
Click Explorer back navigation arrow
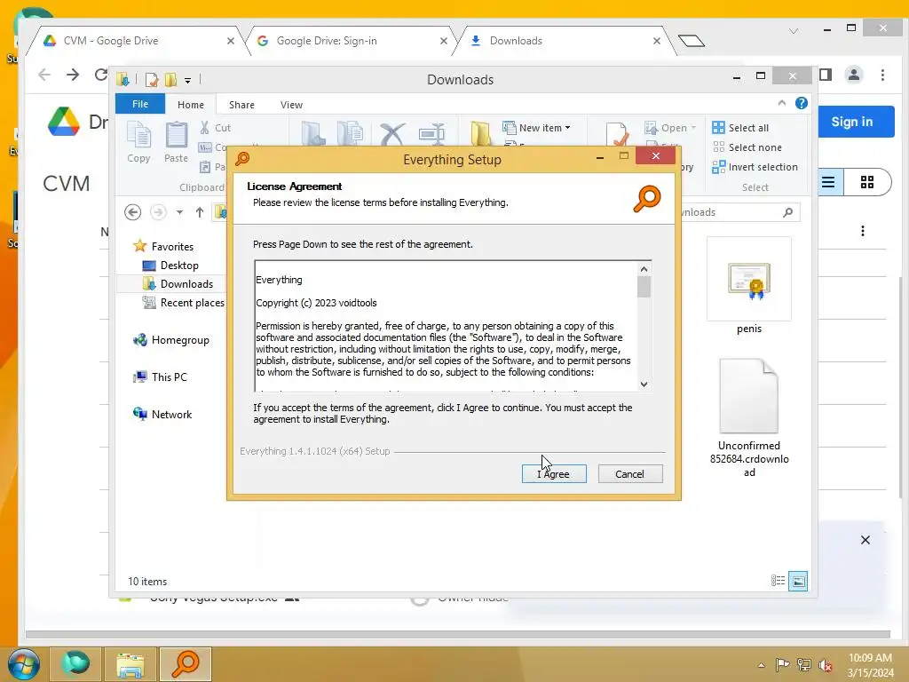pyautogui.click(x=133, y=212)
